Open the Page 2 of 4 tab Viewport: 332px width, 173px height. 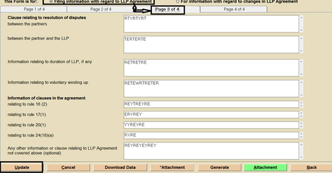pos(101,9)
